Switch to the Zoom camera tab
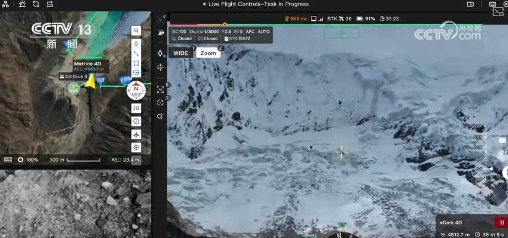Image resolution: width=508 pixels, height=238 pixels. [208, 53]
